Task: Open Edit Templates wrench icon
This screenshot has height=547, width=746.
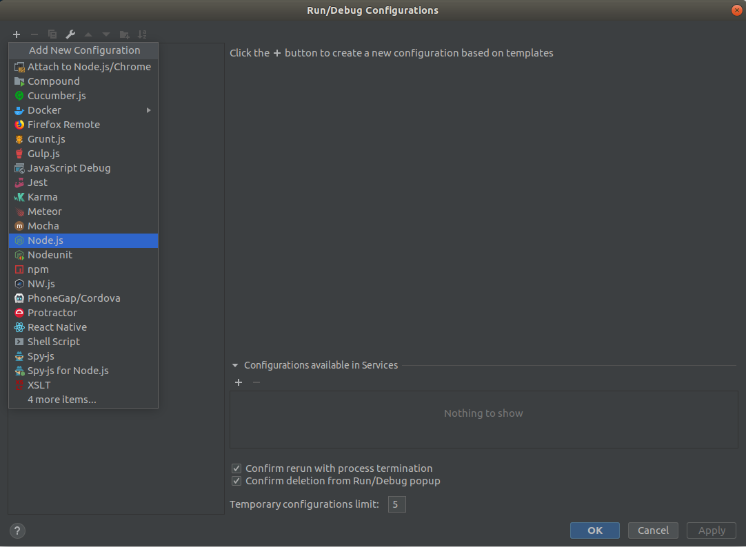Action: pyautogui.click(x=70, y=34)
